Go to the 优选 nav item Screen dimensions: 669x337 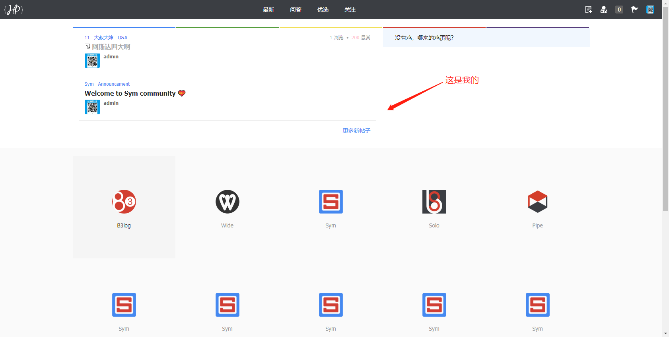click(x=323, y=10)
